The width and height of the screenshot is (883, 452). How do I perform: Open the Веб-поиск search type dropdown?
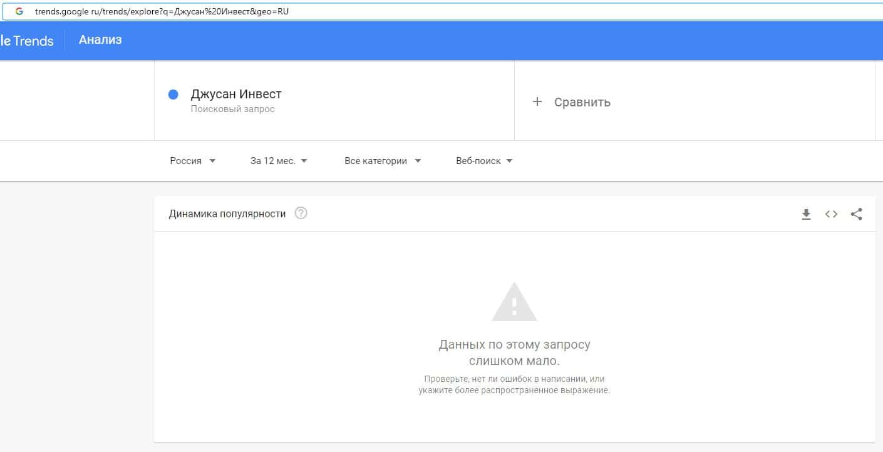[x=484, y=161]
